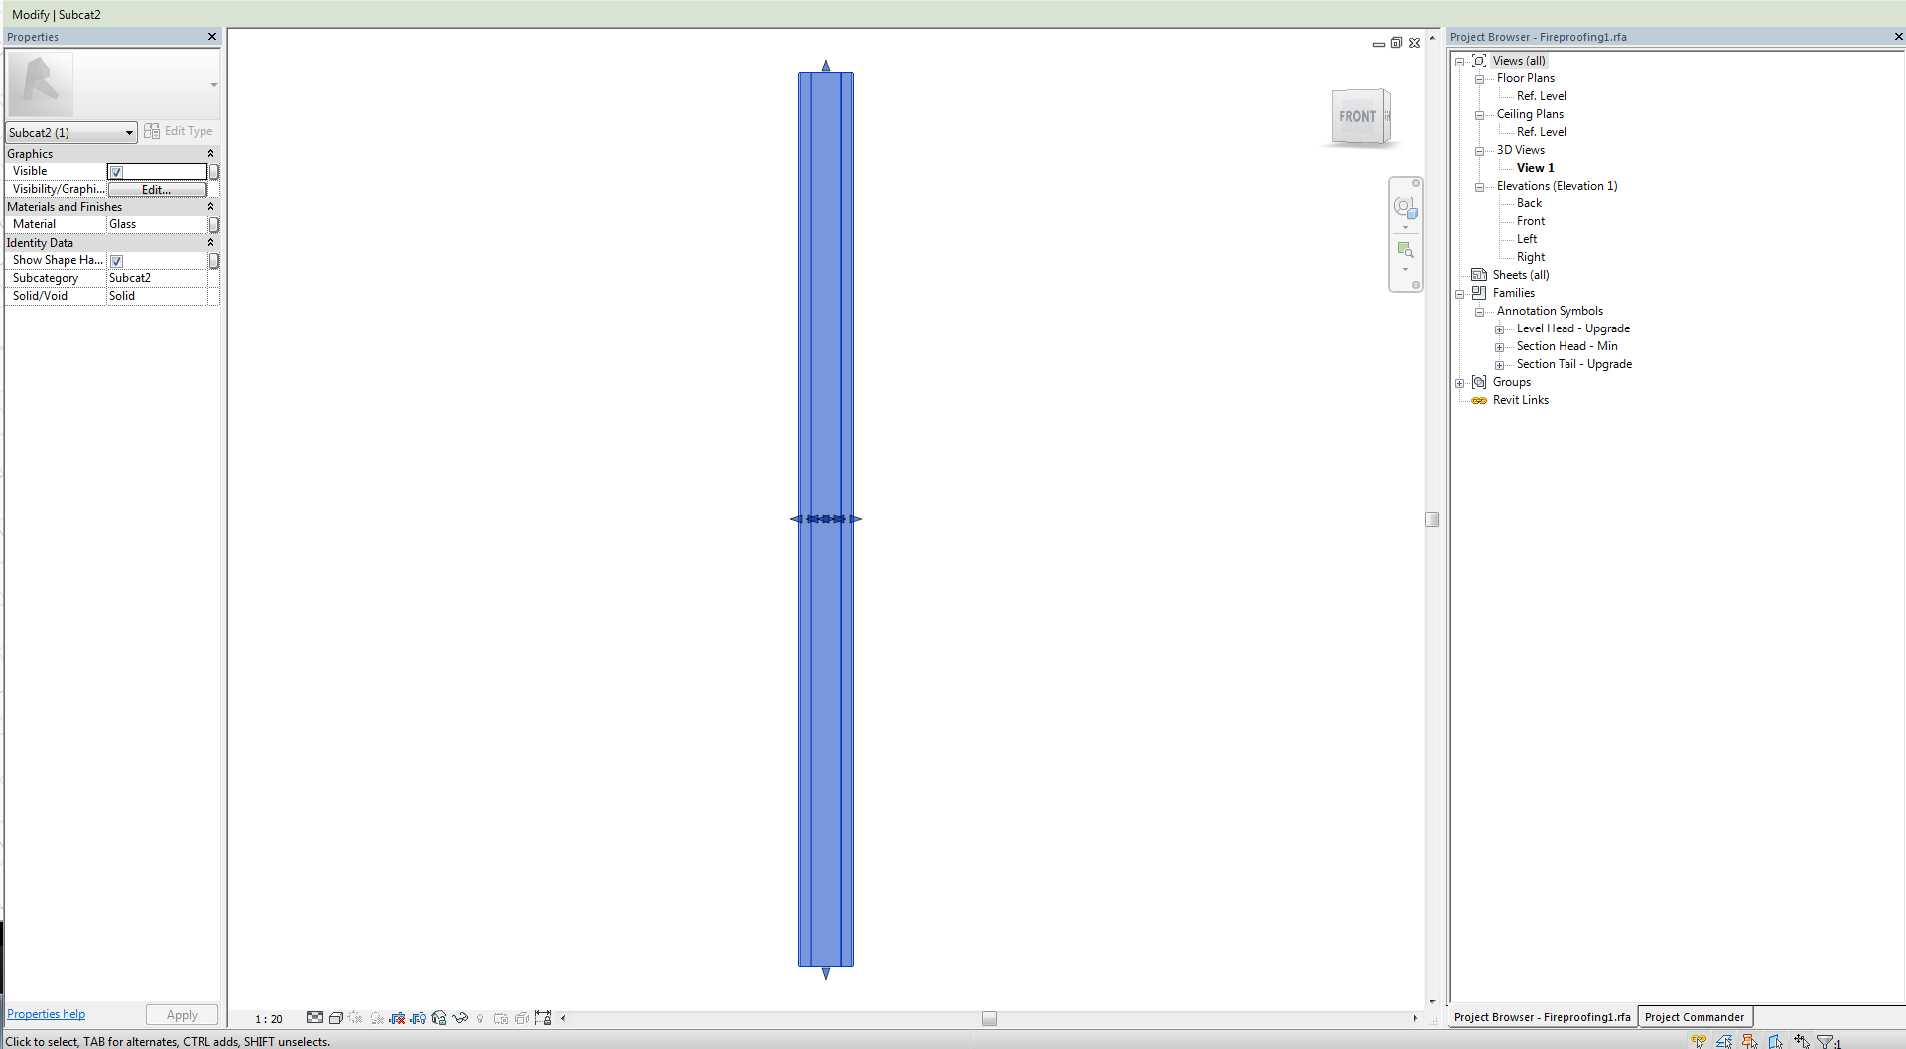Collapse the Elevations (Elevation 1) branch
Screen dimensions: 1906x1049
[1479, 186]
